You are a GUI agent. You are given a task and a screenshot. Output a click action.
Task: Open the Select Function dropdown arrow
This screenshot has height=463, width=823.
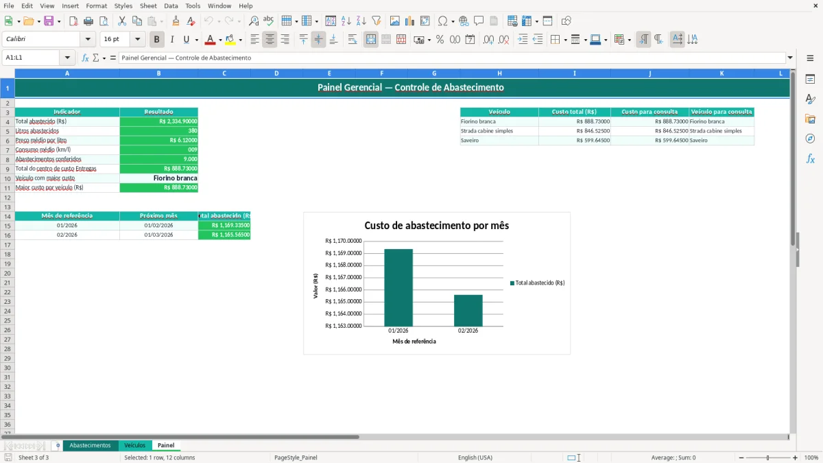pos(104,58)
